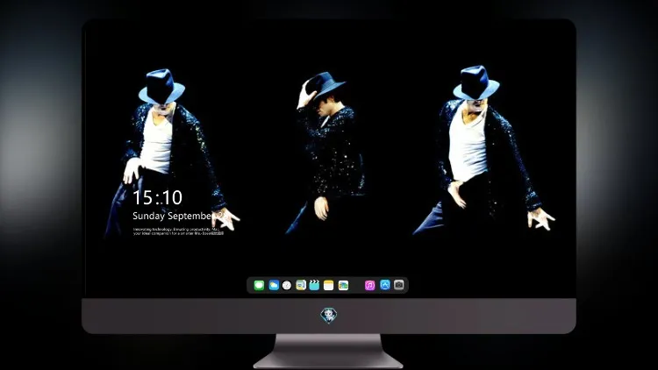Click the 15:10 clock widget
658x370 pixels.
click(x=157, y=197)
